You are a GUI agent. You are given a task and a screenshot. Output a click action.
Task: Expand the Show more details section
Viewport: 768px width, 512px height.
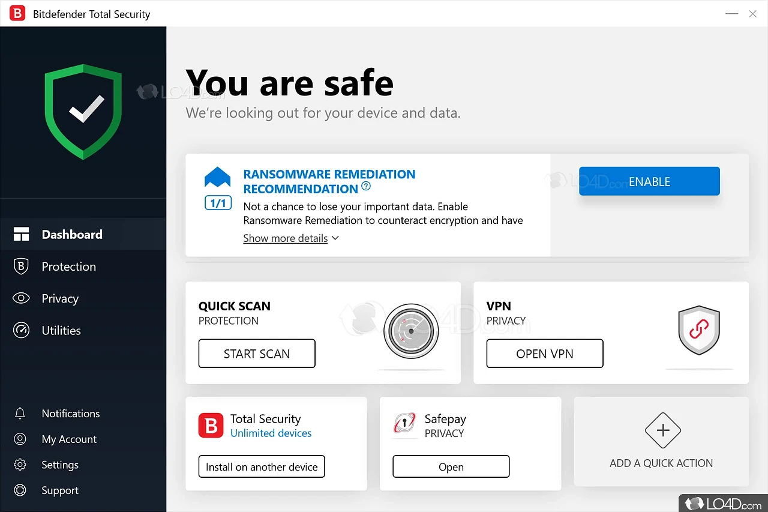[286, 238]
